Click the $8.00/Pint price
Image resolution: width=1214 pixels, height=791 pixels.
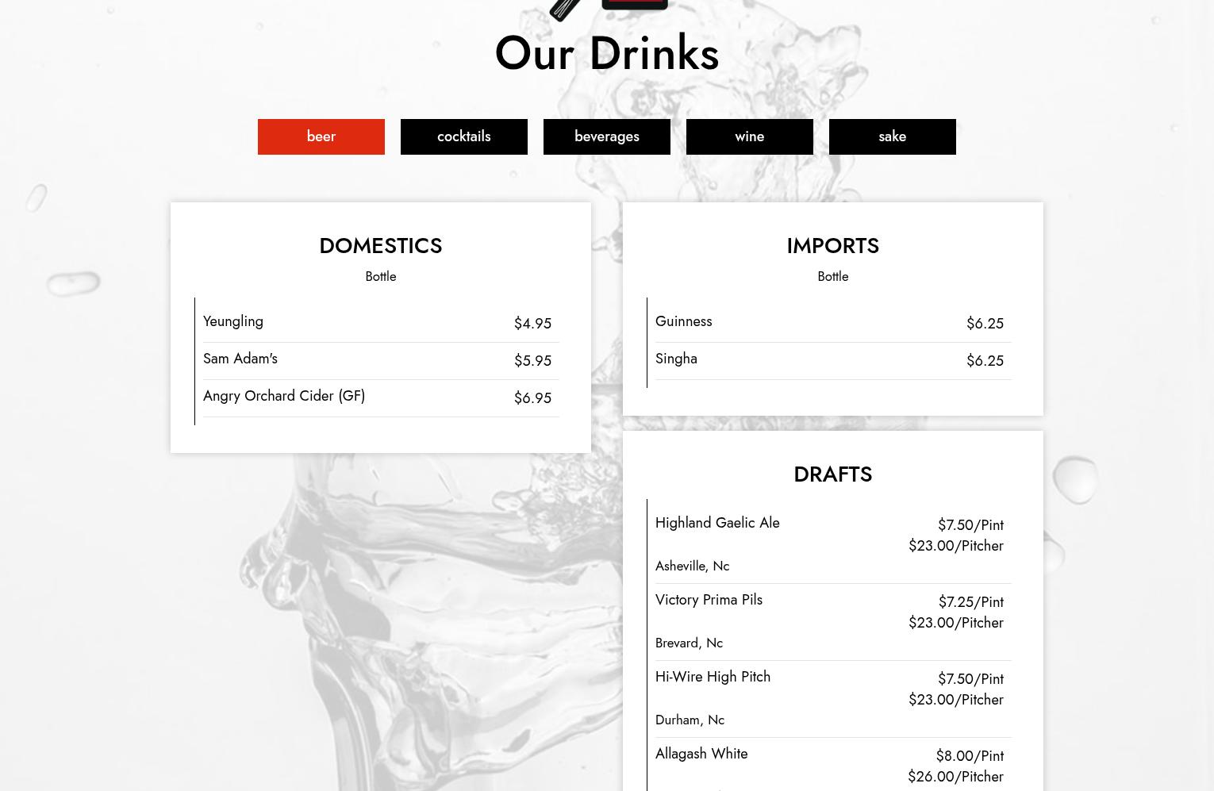pyautogui.click(x=970, y=756)
